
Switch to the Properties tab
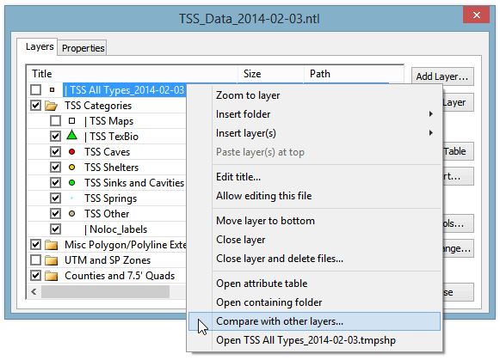coord(83,48)
